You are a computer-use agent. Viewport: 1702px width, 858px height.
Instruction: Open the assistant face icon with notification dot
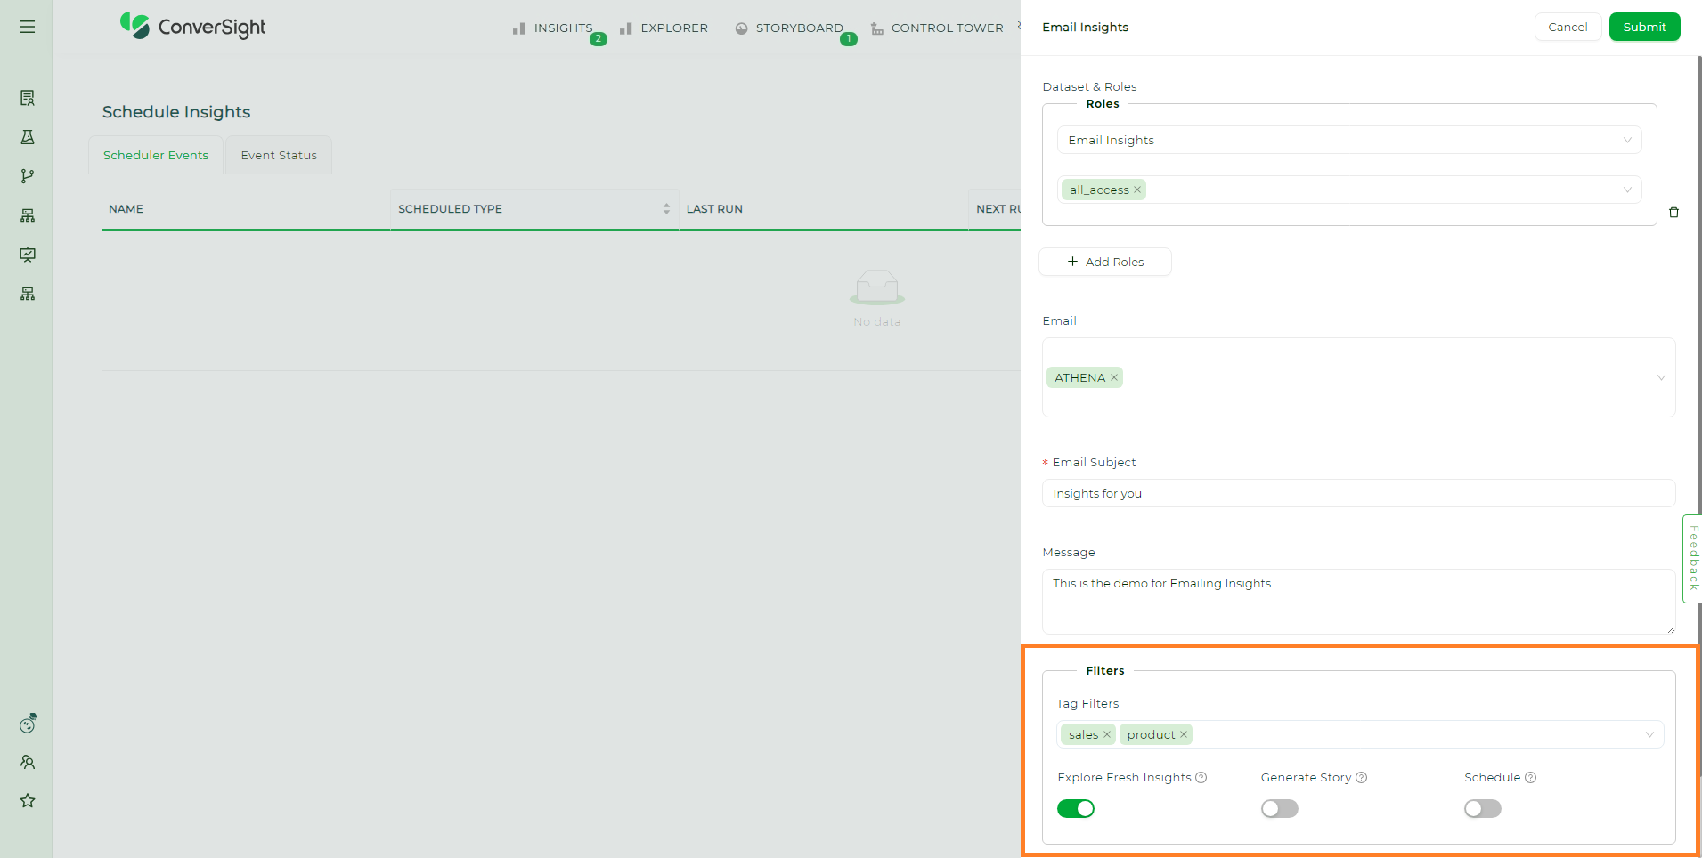click(x=28, y=724)
